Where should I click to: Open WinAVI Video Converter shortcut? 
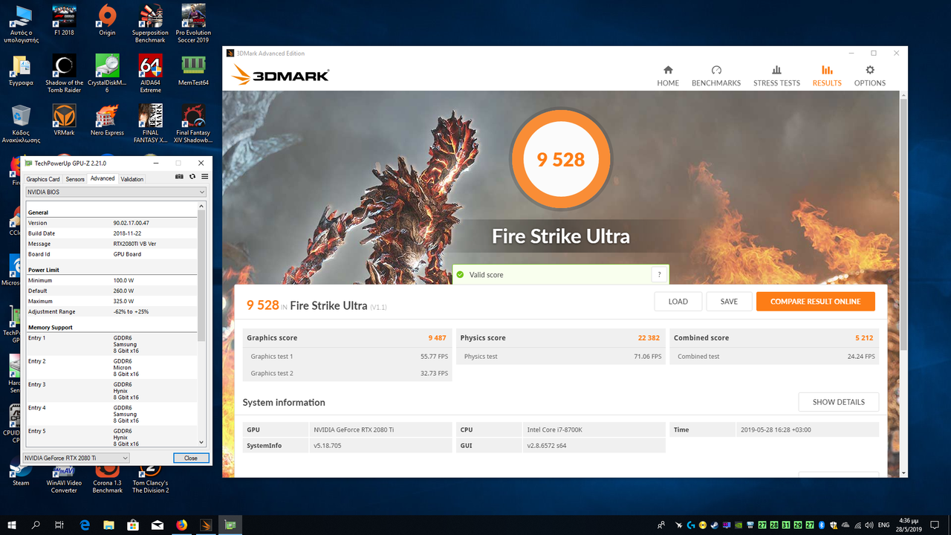64,479
